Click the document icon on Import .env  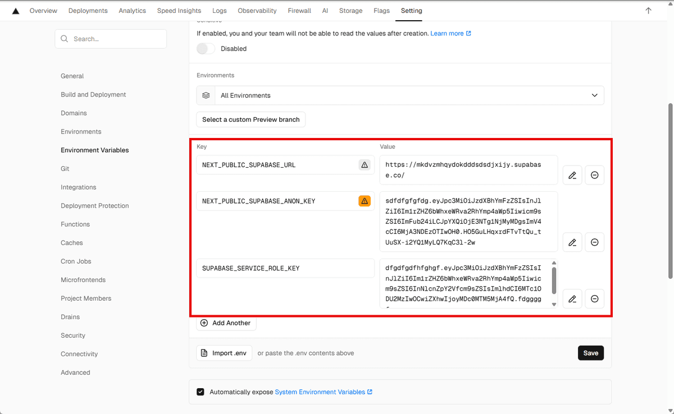203,352
